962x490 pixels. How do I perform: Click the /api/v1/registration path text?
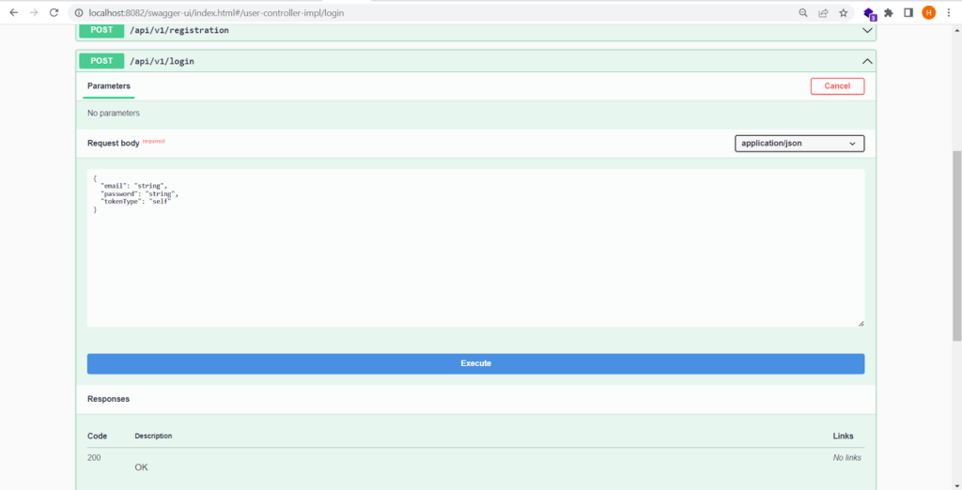179,30
